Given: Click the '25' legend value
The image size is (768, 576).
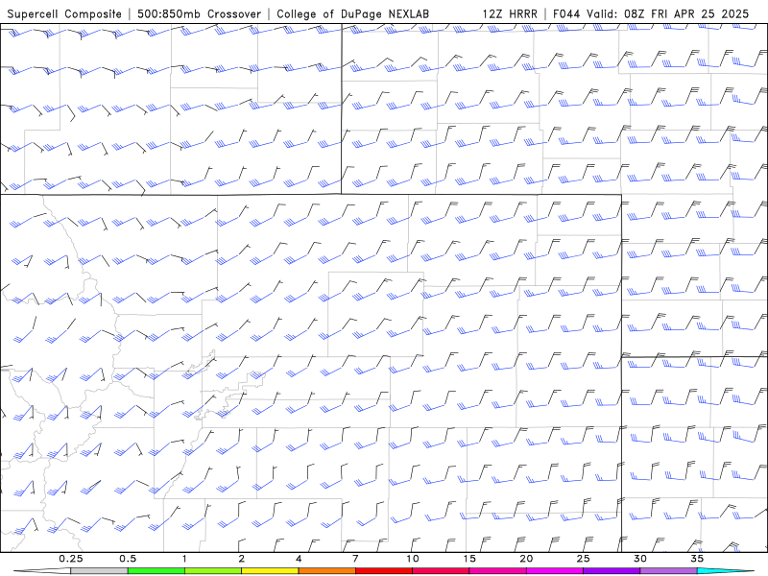Looking at the screenshot, I should tap(583, 559).
